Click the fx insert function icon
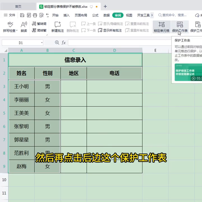 pyautogui.click(x=64, y=43)
